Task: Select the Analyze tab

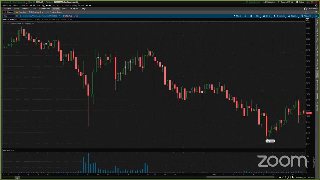Action: click(x=25, y=8)
